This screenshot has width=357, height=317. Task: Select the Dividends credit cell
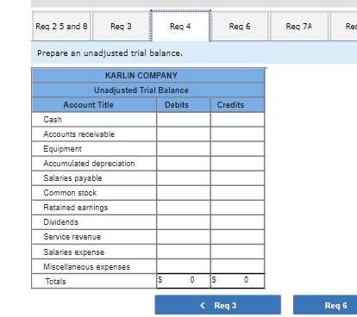(237, 222)
